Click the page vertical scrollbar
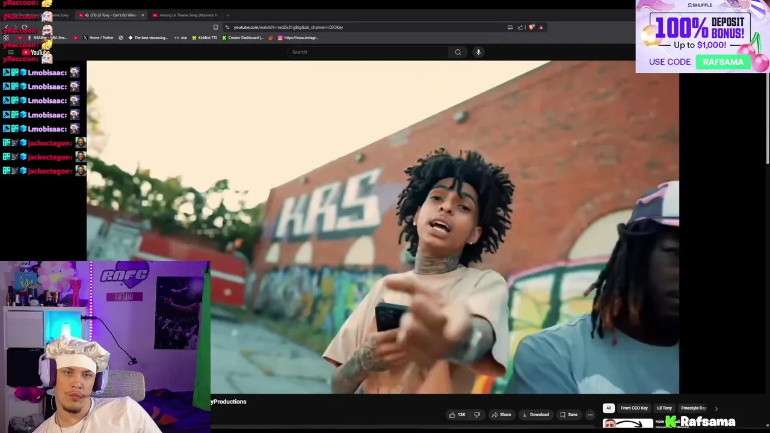This screenshot has height=433, width=770. point(767,117)
